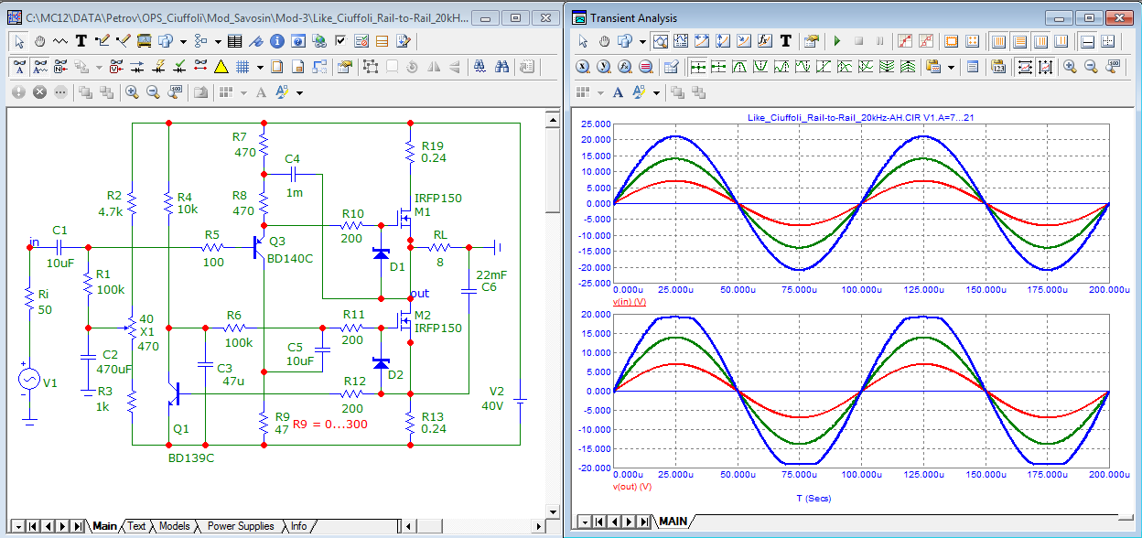This screenshot has width=1142, height=538.
Task: Open the Power Supplies tab
Action: [x=240, y=526]
